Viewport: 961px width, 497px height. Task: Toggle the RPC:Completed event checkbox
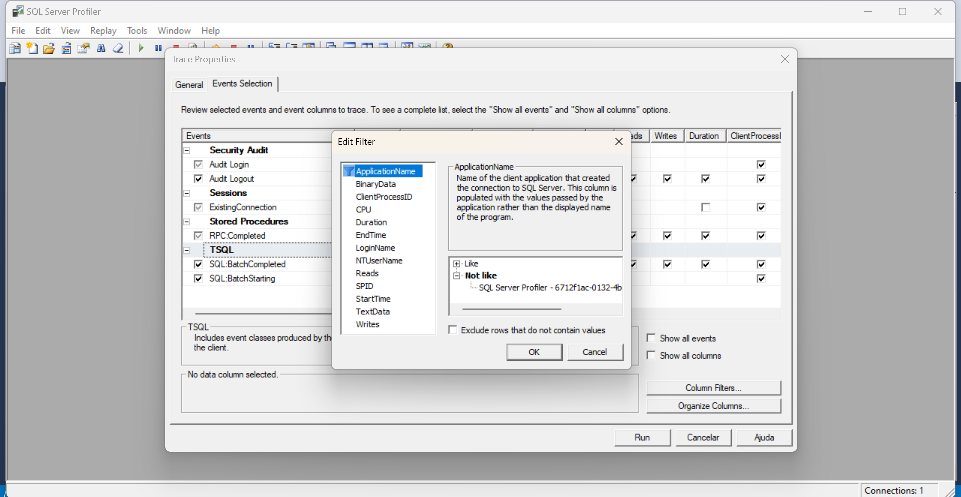coord(198,236)
